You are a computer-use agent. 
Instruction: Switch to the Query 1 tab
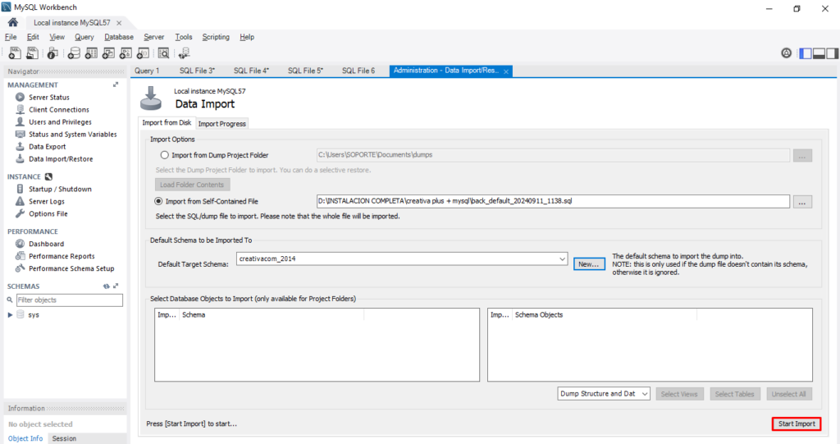[x=147, y=71]
